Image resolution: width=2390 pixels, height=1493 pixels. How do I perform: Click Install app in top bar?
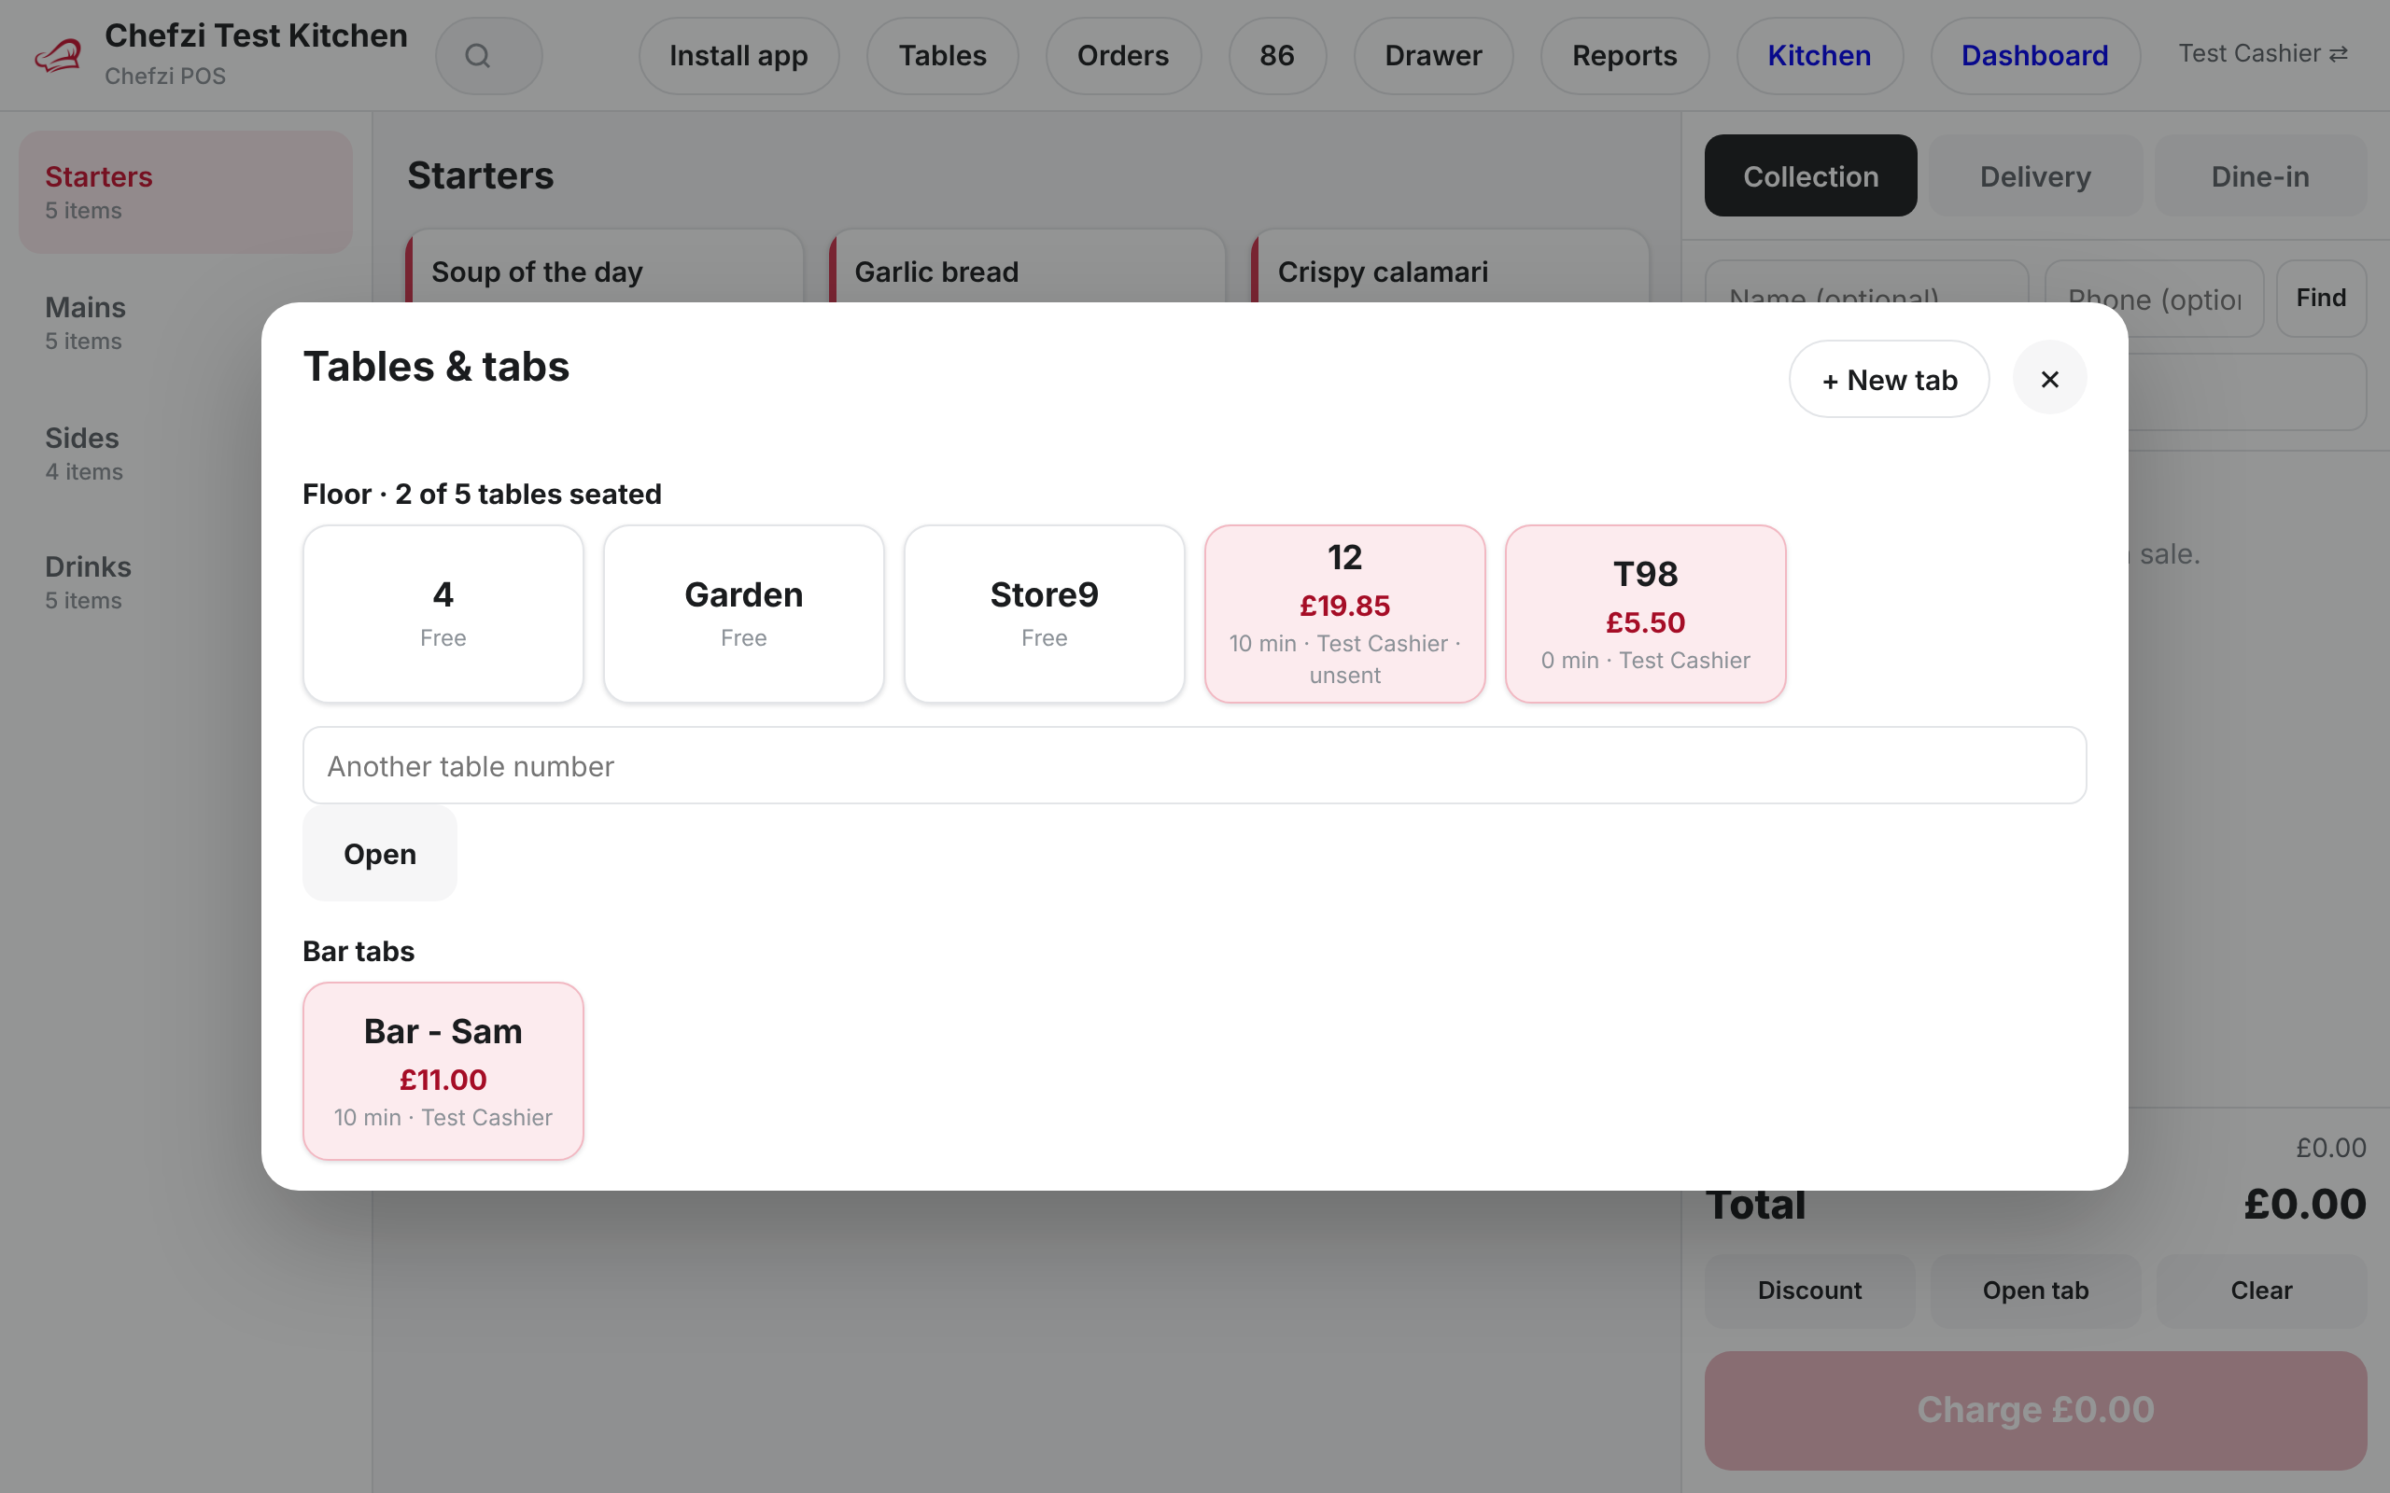[x=738, y=56]
